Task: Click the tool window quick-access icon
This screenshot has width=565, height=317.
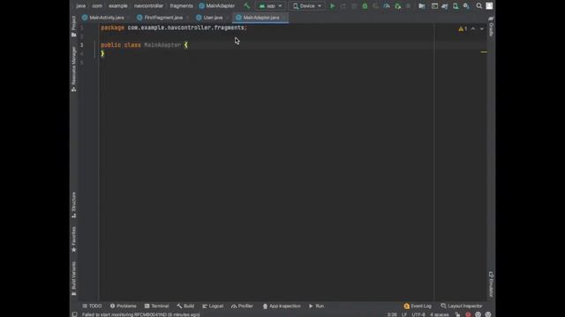Action: pos(74,314)
